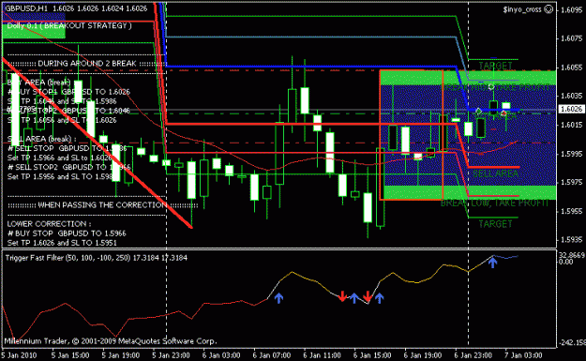Click the '6 Jan 11:00' time label
The width and height of the screenshot is (586, 361).
323,355
